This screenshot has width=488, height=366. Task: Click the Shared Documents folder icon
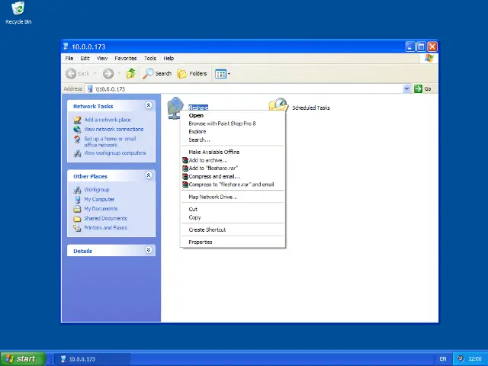pyautogui.click(x=77, y=219)
